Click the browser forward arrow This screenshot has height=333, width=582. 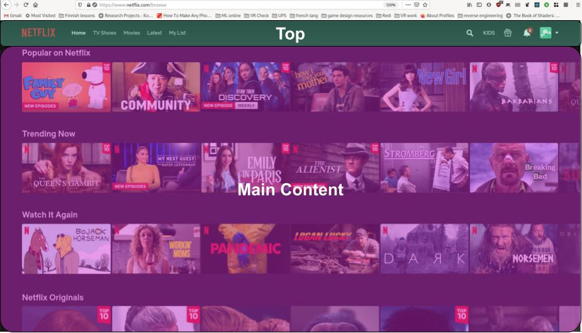coord(16,5)
